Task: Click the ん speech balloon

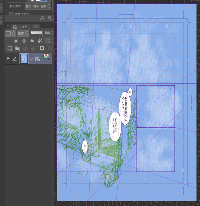Action: [85, 146]
